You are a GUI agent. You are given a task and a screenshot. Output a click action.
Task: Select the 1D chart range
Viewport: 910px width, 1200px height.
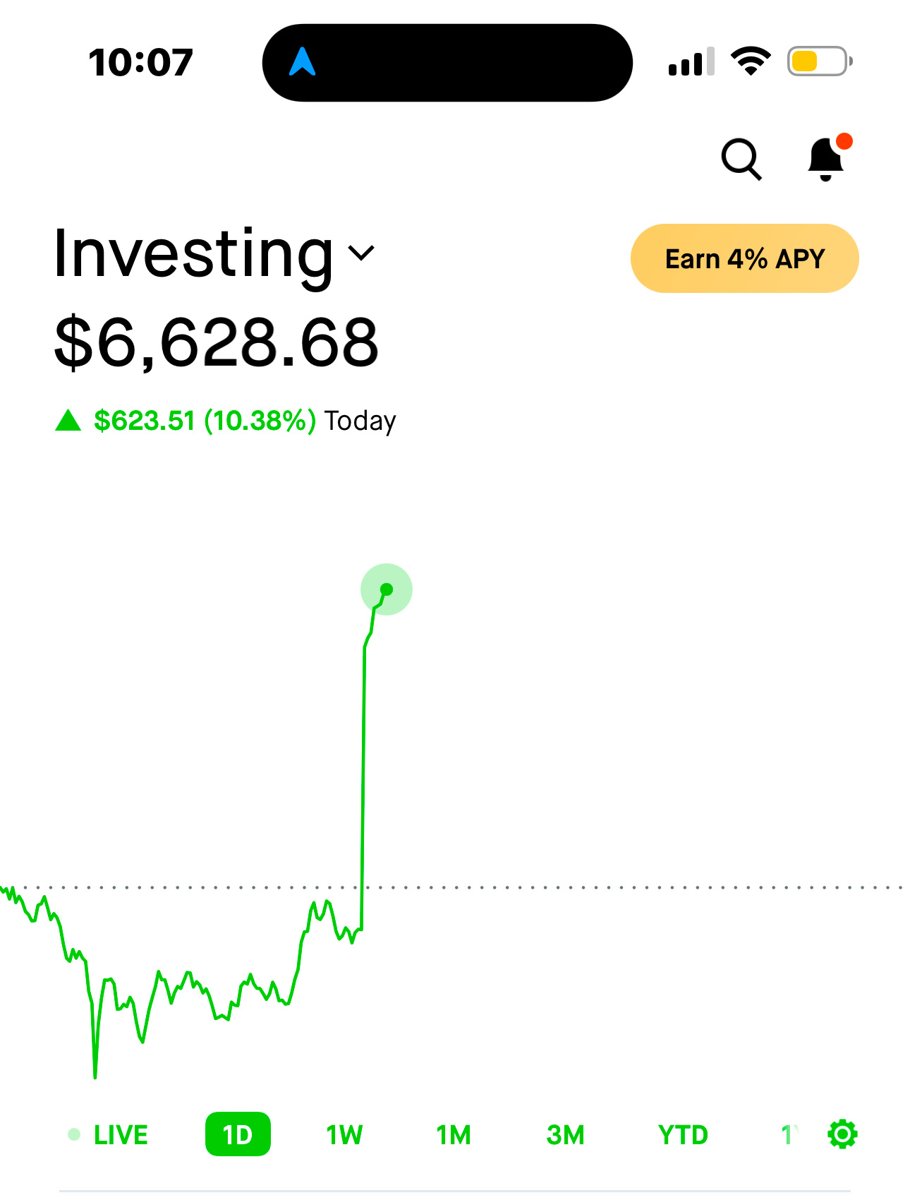(238, 1134)
